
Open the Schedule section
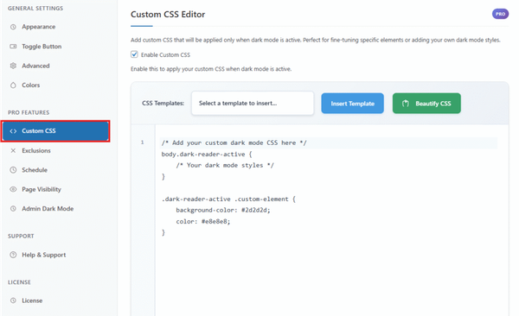coord(35,170)
